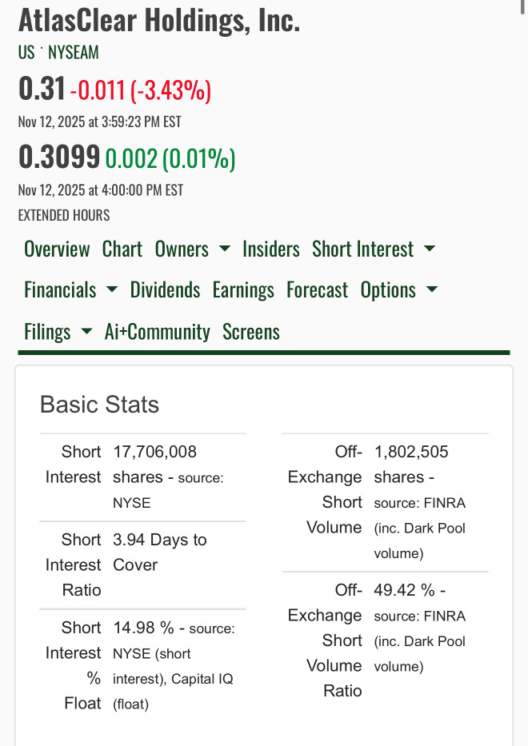Open the Ai+Community link
Screen dimensions: 528x746
click(158, 331)
